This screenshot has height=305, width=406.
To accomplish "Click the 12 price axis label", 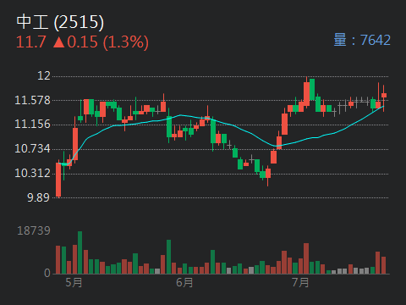I will (44, 76).
